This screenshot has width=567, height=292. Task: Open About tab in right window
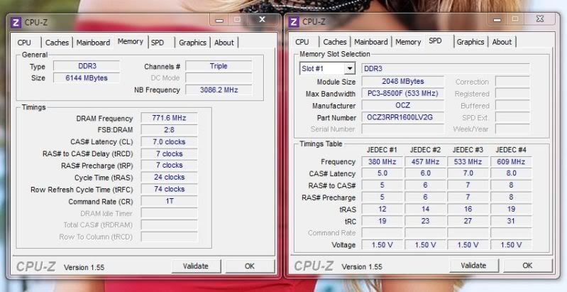point(502,42)
